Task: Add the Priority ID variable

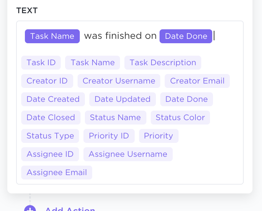Action: click(x=109, y=136)
